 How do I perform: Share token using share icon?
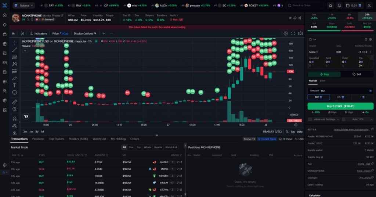coord(300,18)
